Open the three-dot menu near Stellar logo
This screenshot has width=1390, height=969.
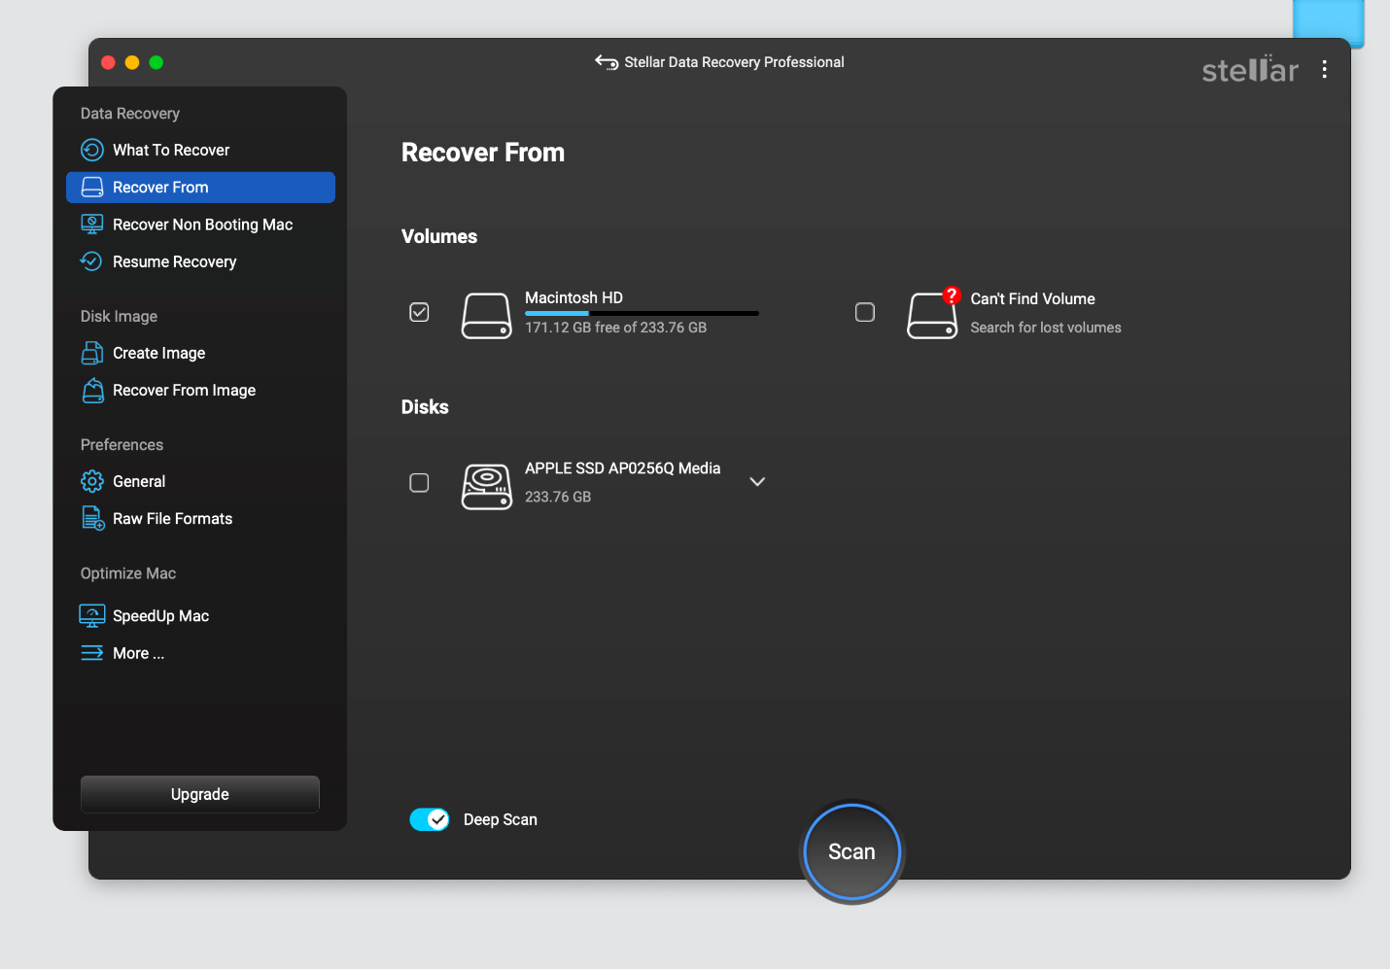(1324, 69)
